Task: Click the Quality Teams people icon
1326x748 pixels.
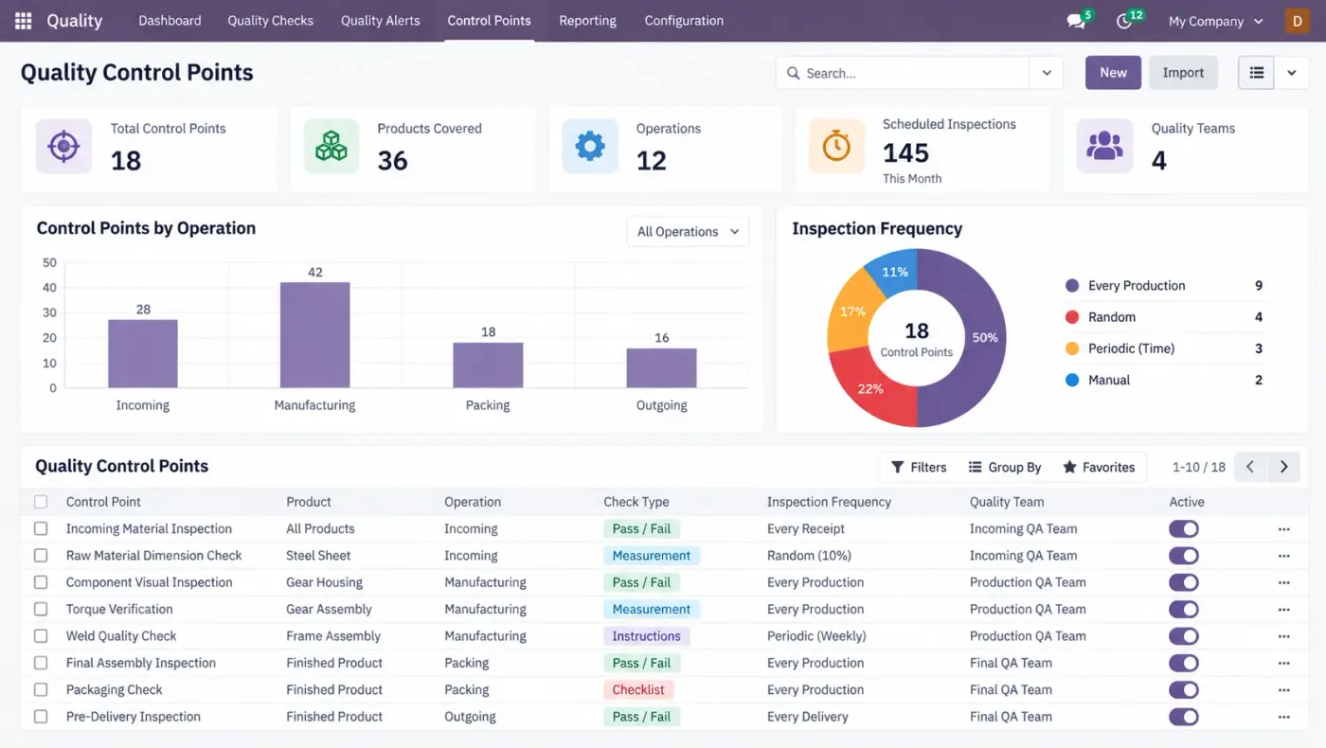Action: pos(1104,147)
